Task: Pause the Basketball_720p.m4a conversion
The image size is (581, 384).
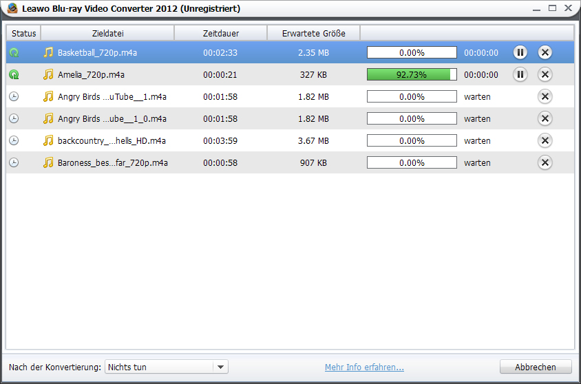Action: click(x=520, y=52)
